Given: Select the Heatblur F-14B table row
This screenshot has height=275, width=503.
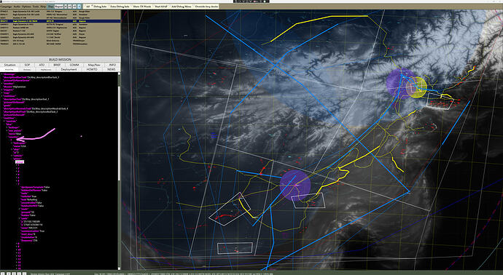Looking at the screenshot, I should pos(60,17).
